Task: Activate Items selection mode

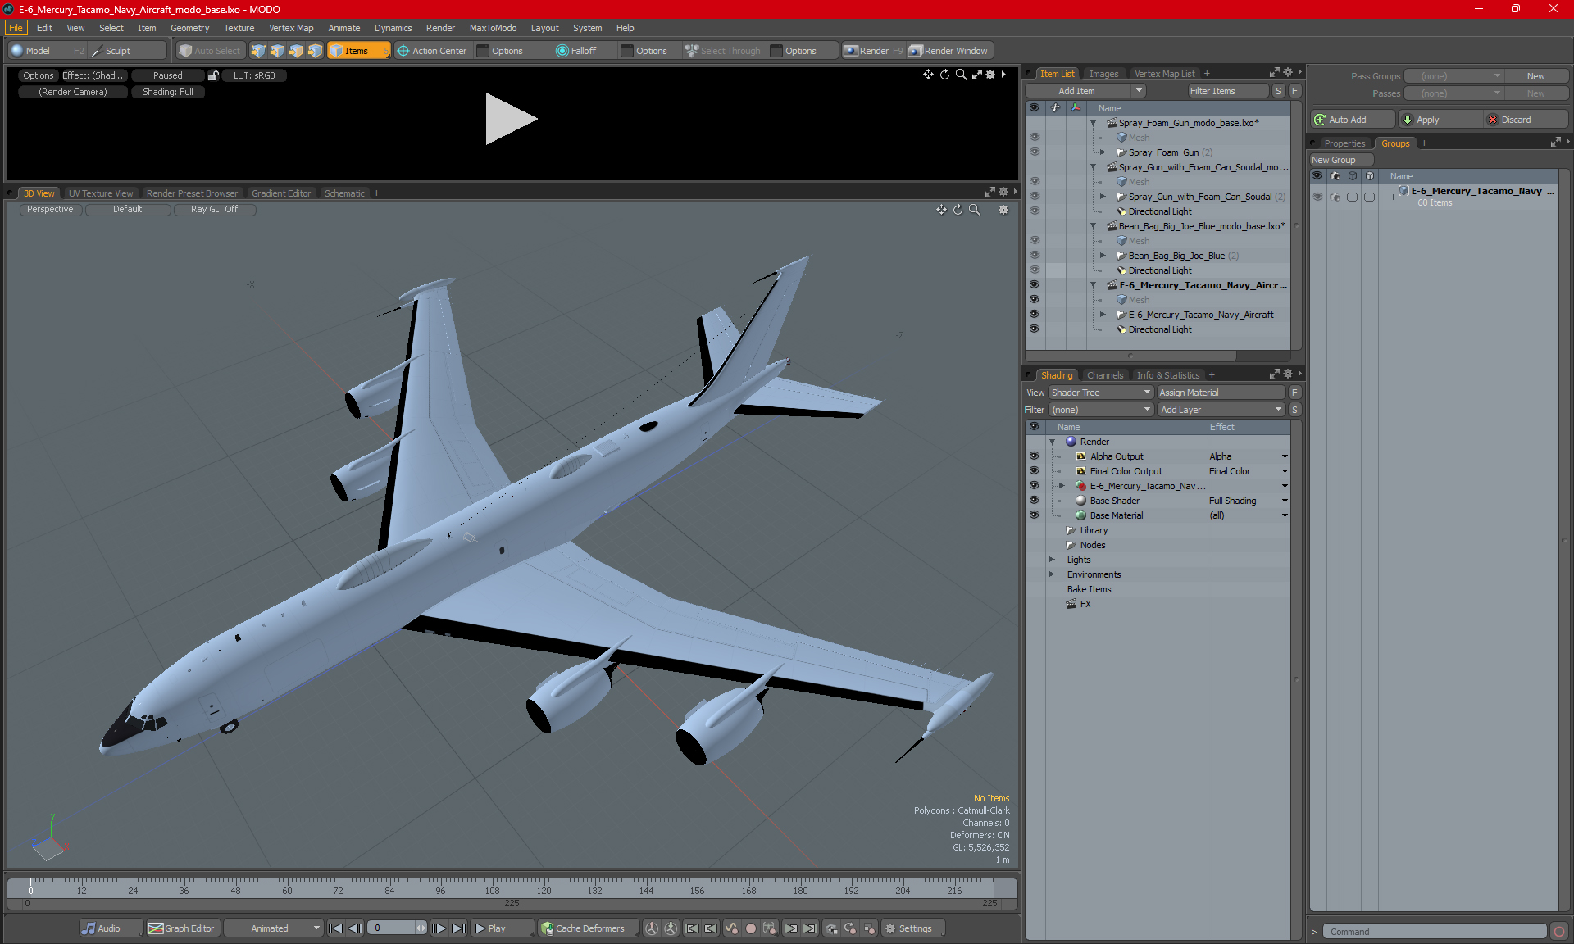Action: [358, 51]
